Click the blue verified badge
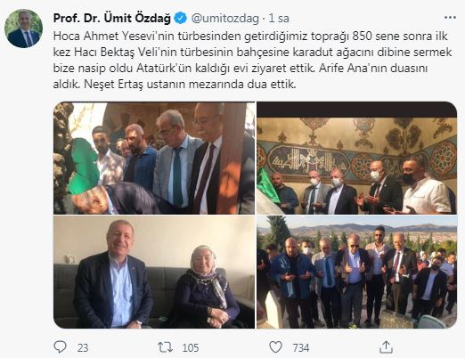The image size is (465, 358). pyautogui.click(x=181, y=18)
